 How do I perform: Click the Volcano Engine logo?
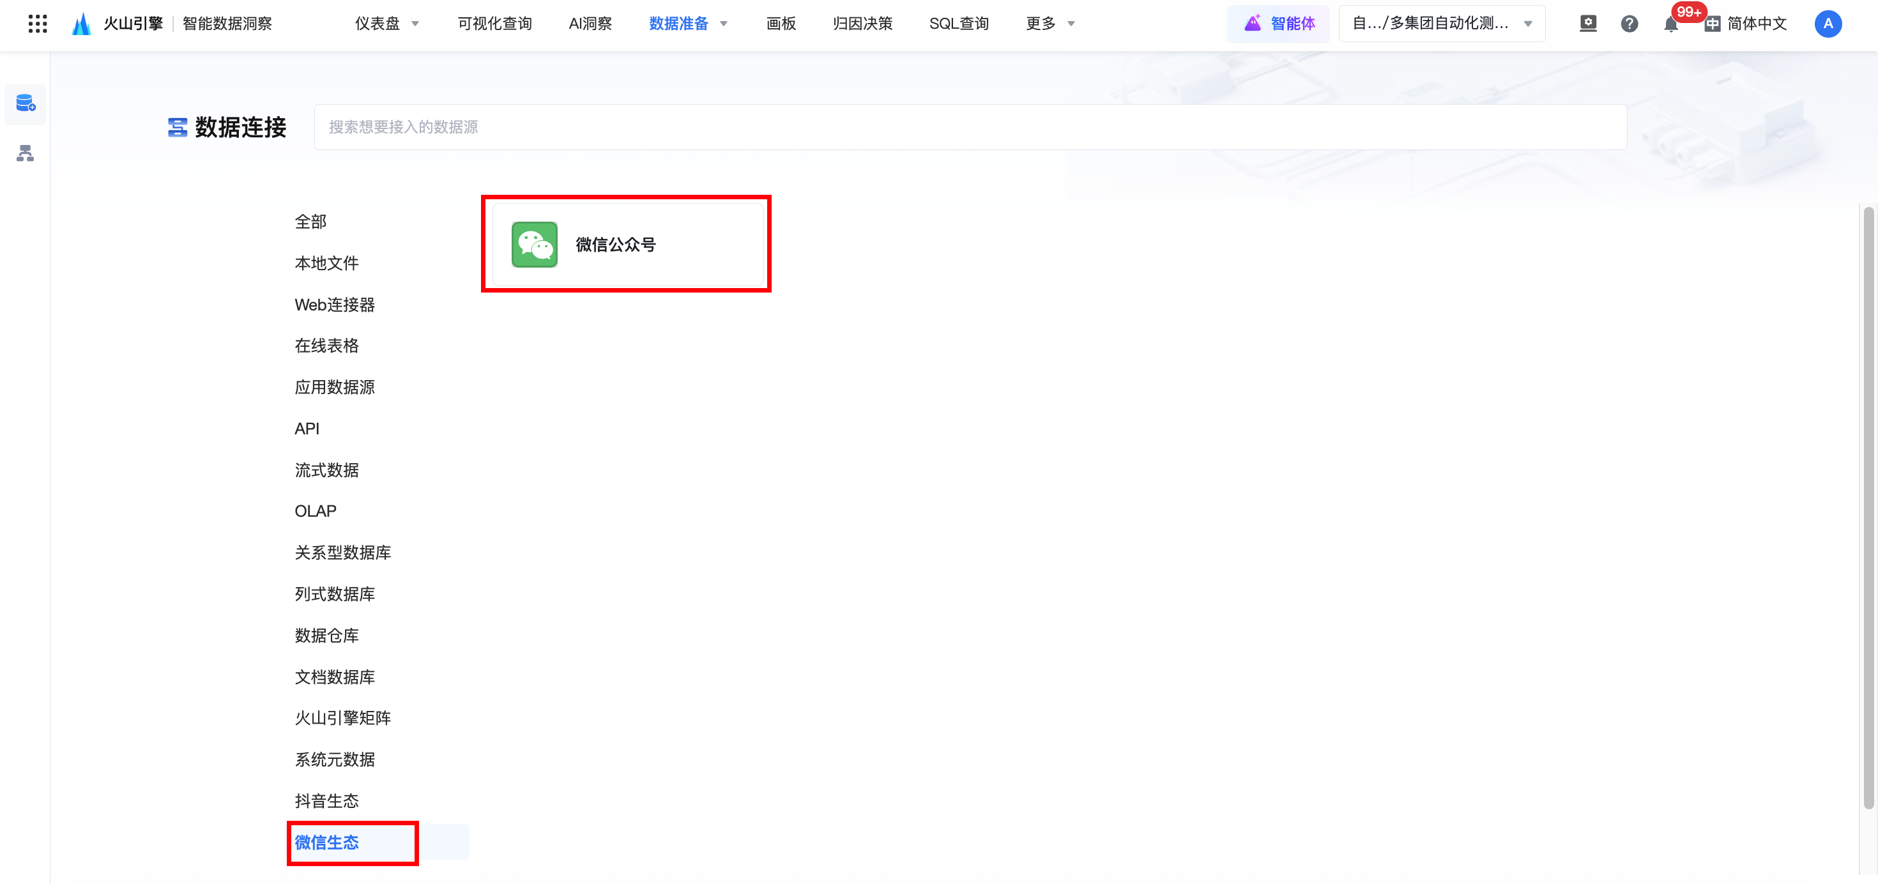[82, 24]
